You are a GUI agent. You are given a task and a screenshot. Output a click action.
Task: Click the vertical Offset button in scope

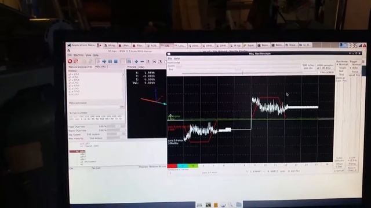tap(339, 165)
